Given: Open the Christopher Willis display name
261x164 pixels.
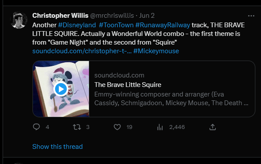Looking at the screenshot, I should coord(60,16).
